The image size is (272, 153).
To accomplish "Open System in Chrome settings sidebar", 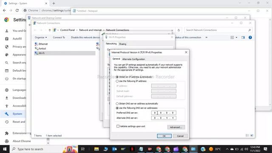I will (17, 114).
